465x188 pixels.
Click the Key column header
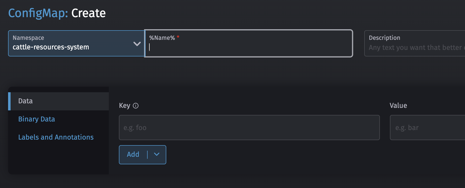(x=125, y=106)
